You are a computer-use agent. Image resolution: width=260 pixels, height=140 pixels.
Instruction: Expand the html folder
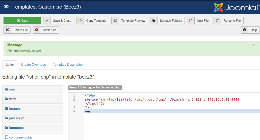pyautogui.click(x=33, y=99)
